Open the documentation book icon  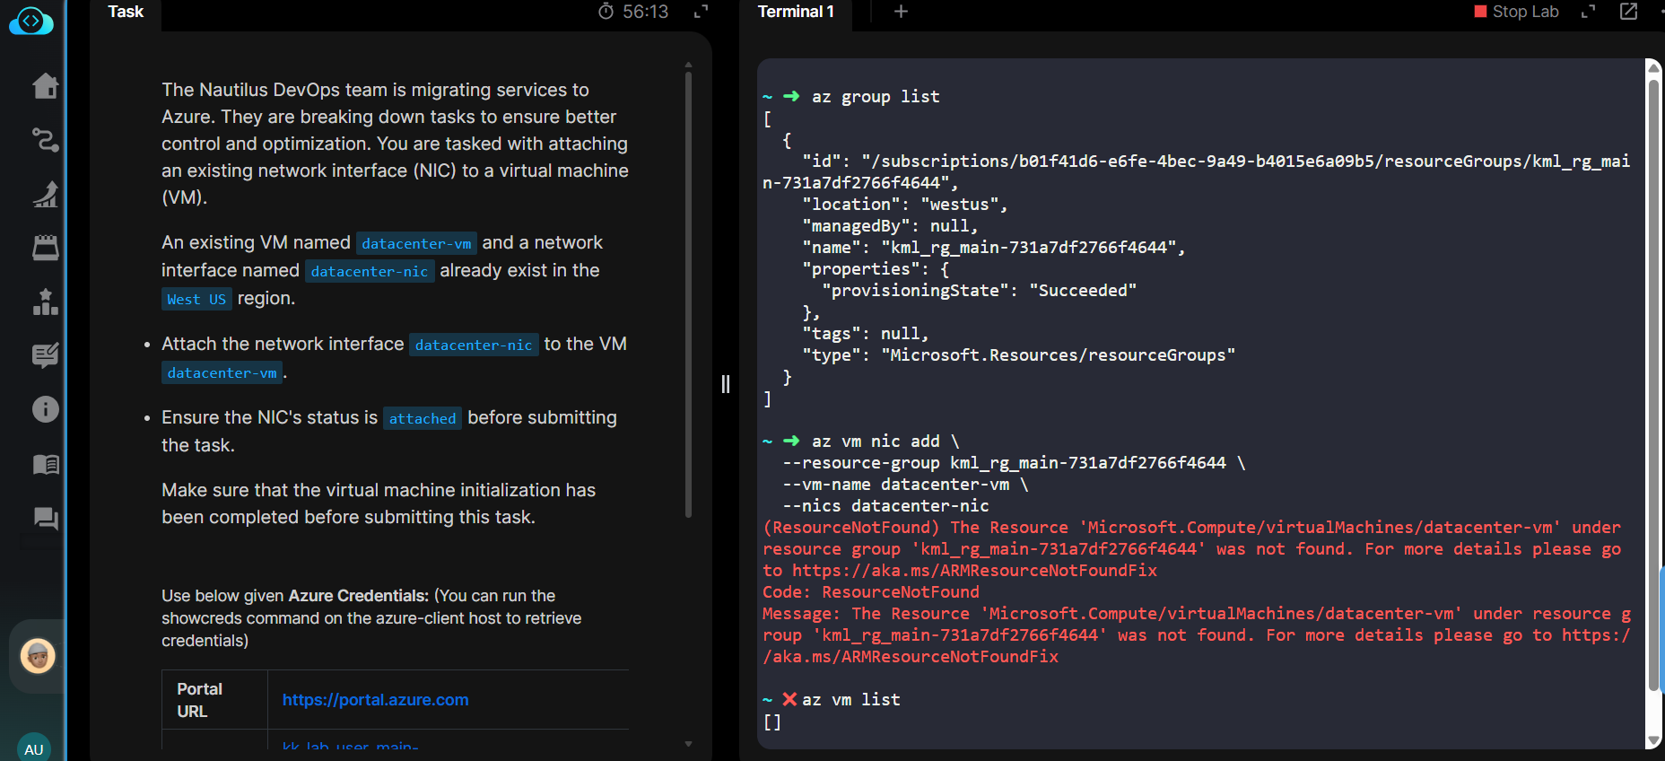[x=45, y=464]
